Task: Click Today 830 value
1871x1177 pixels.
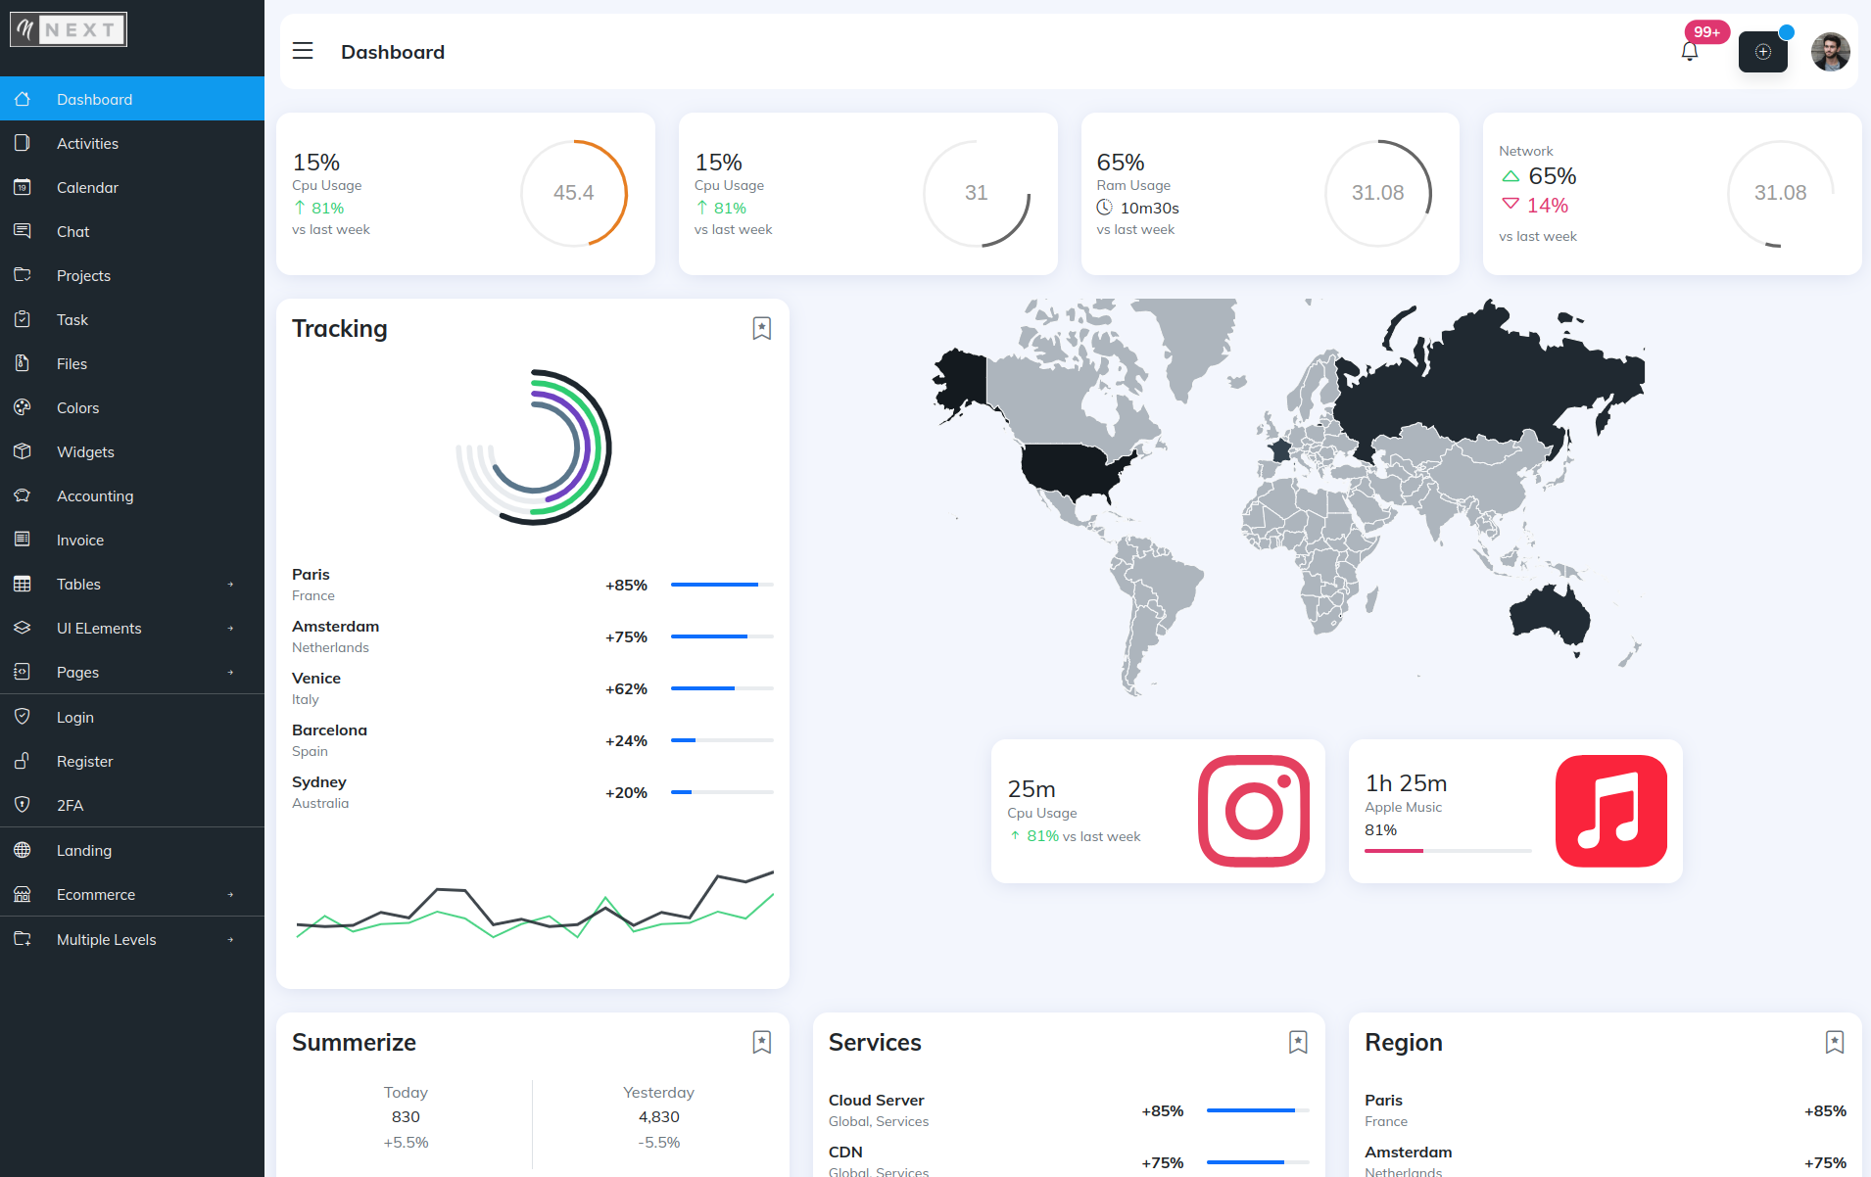Action: point(406,1116)
